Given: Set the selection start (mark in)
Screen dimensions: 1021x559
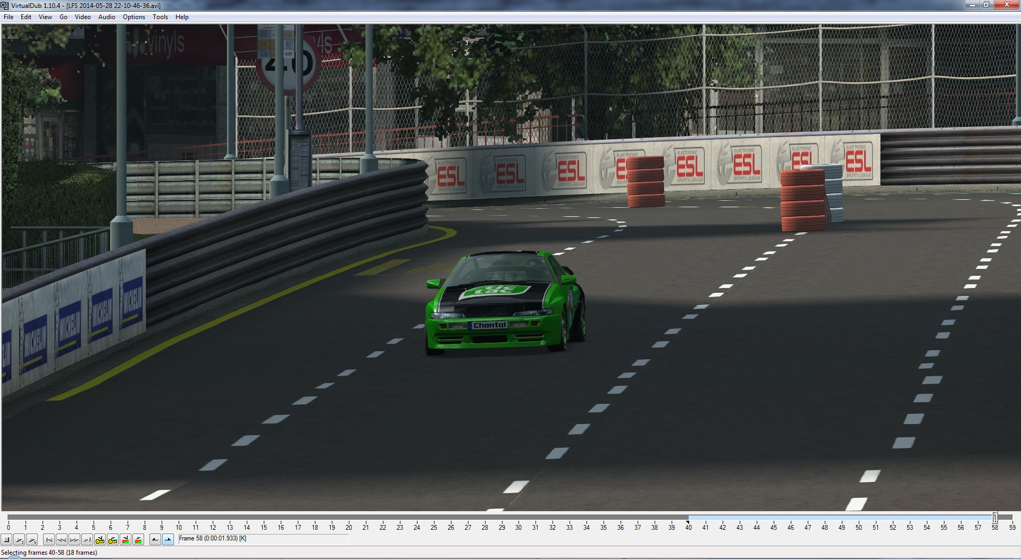Looking at the screenshot, I should [155, 540].
